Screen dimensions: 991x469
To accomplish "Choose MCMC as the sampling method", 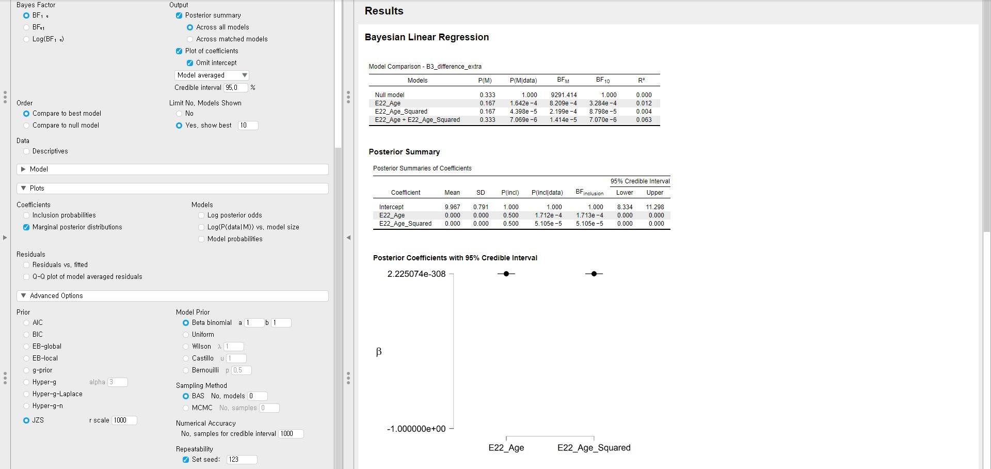I will (186, 408).
